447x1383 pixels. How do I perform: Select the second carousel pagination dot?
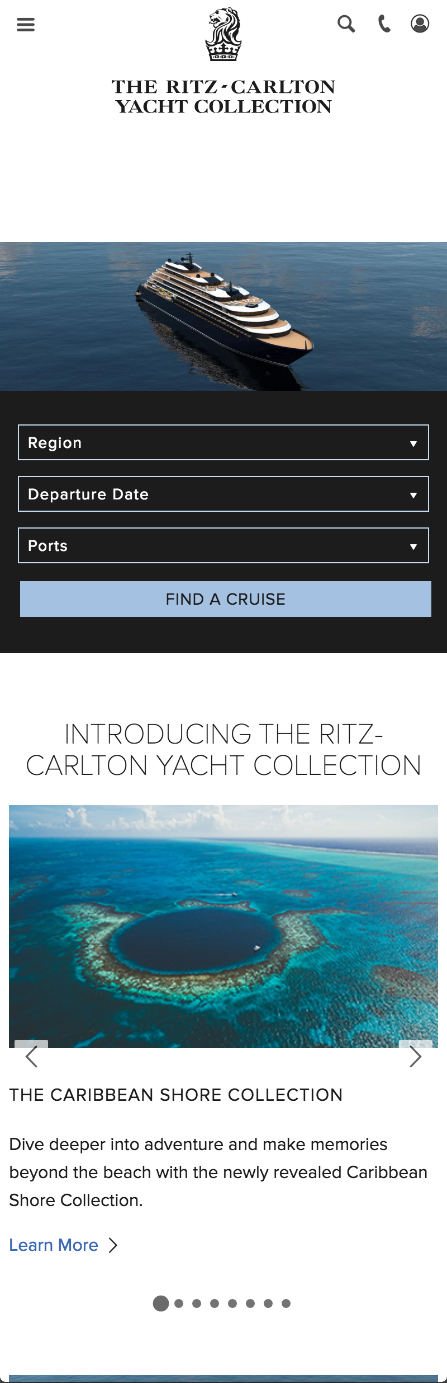pyautogui.click(x=179, y=1303)
